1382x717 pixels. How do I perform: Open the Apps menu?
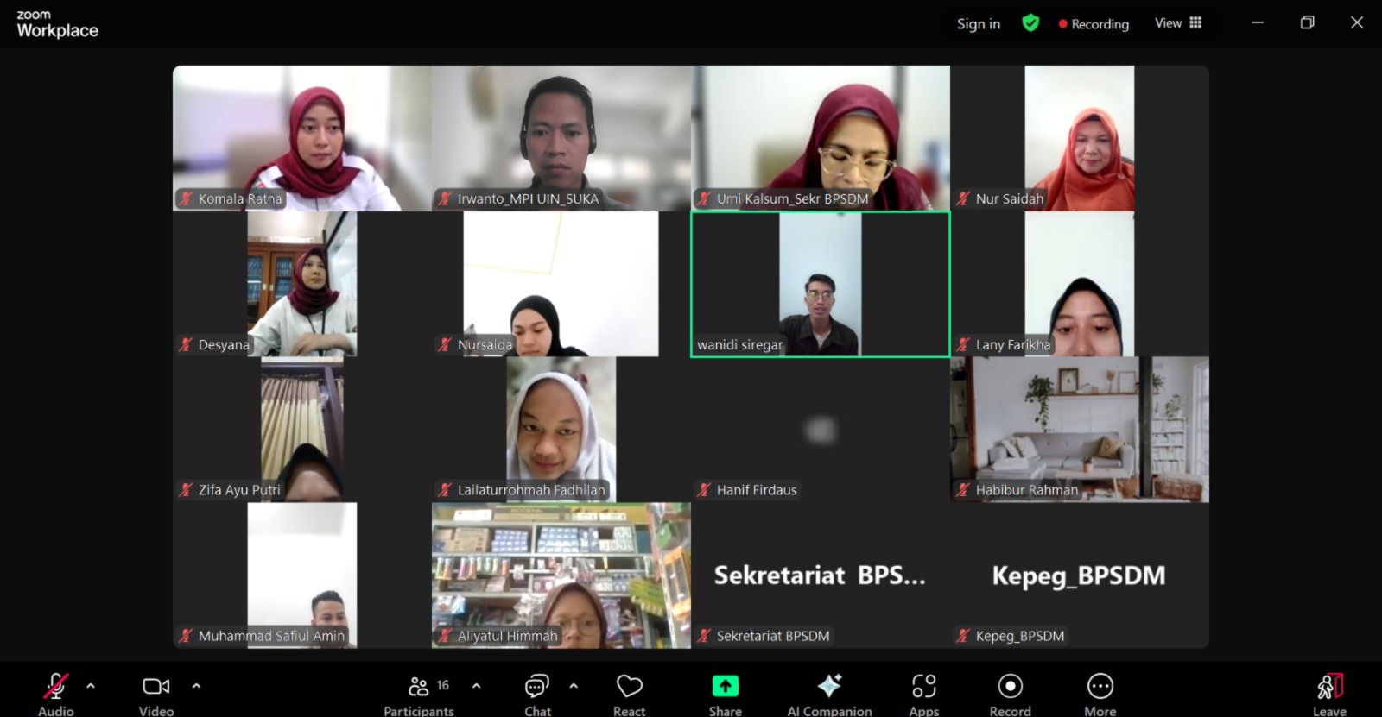[x=923, y=691]
